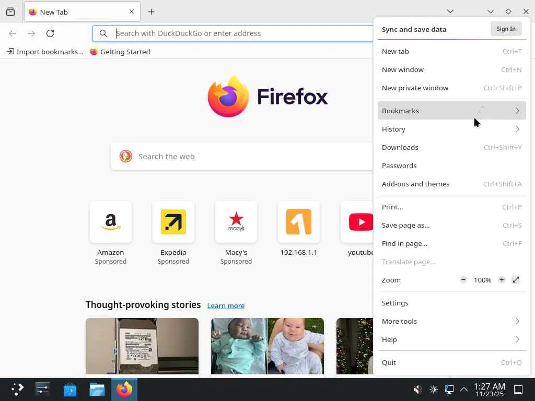Choose Print… from the menu
The image size is (535, 401).
[x=452, y=207]
